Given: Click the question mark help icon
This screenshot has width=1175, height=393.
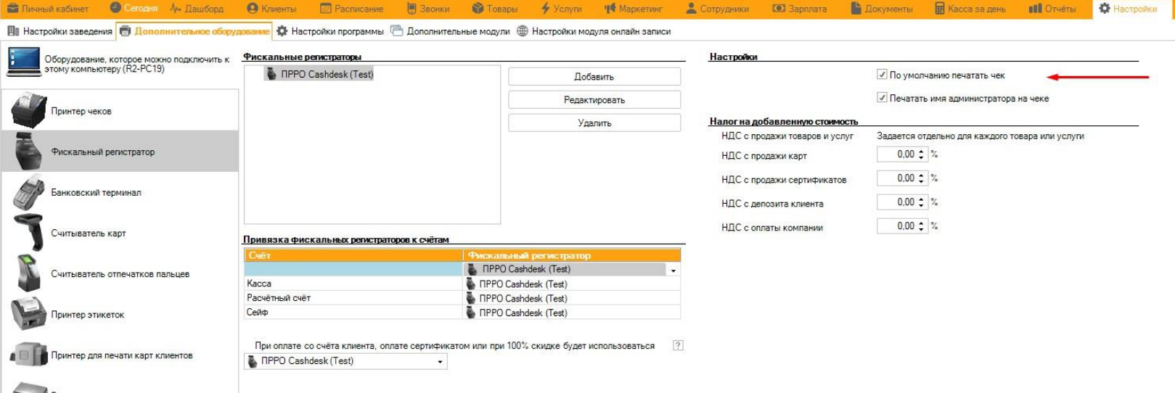Looking at the screenshot, I should click(x=678, y=346).
